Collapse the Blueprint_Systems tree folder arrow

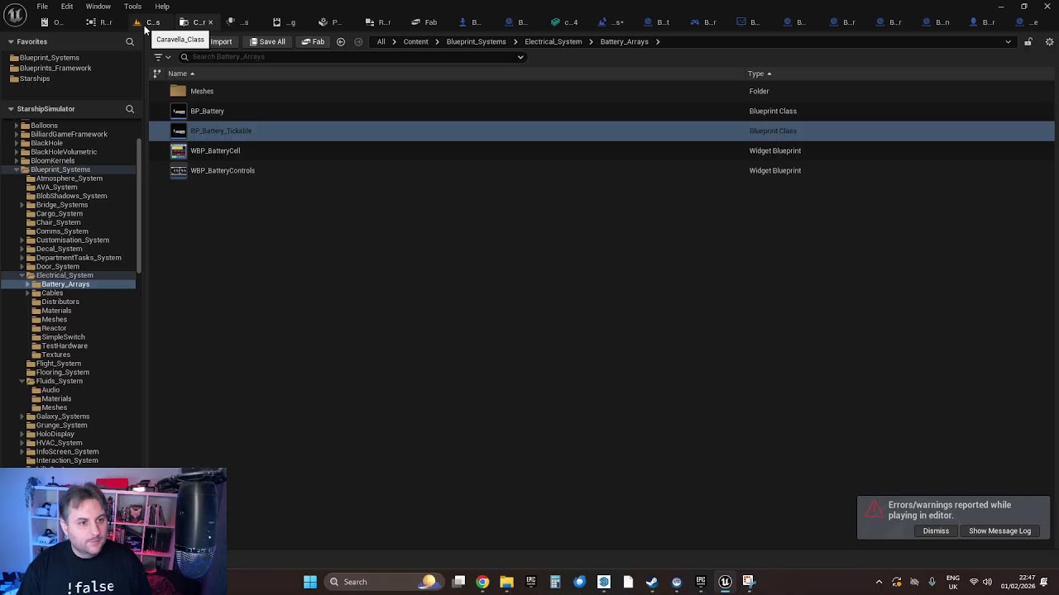click(17, 169)
